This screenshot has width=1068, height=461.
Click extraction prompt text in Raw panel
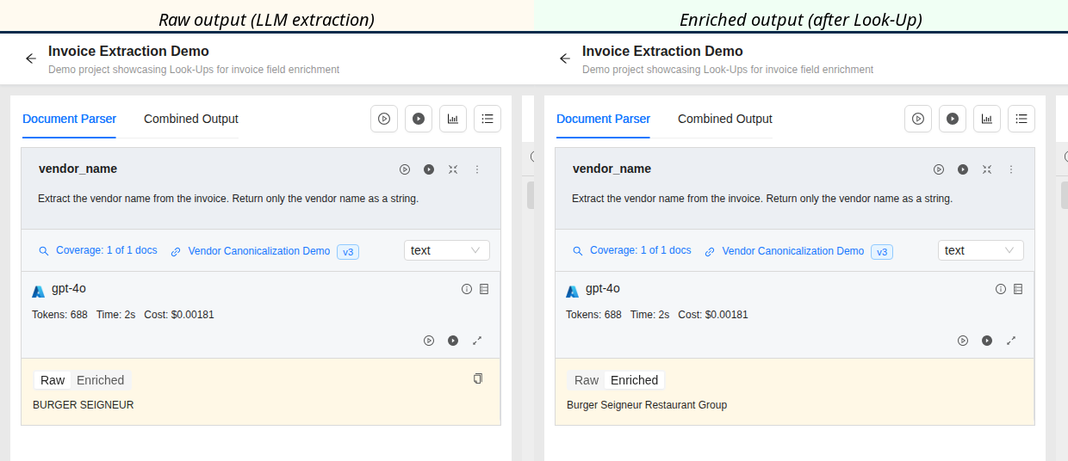point(228,199)
